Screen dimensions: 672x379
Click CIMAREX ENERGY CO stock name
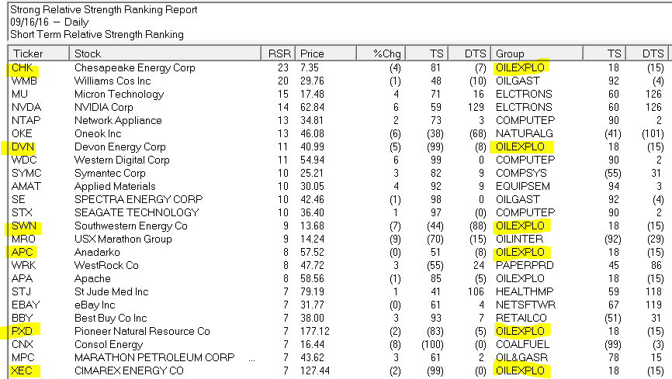pos(129,371)
